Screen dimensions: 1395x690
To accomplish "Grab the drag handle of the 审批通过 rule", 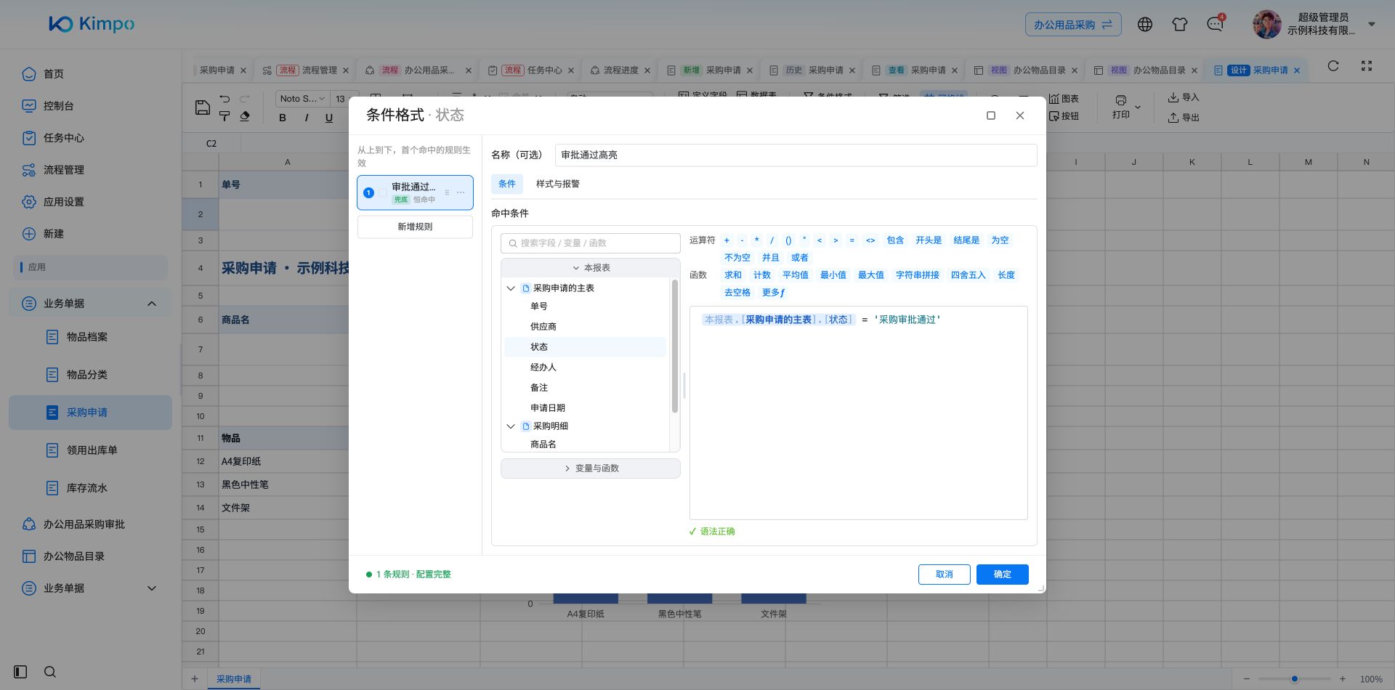I will click(447, 192).
